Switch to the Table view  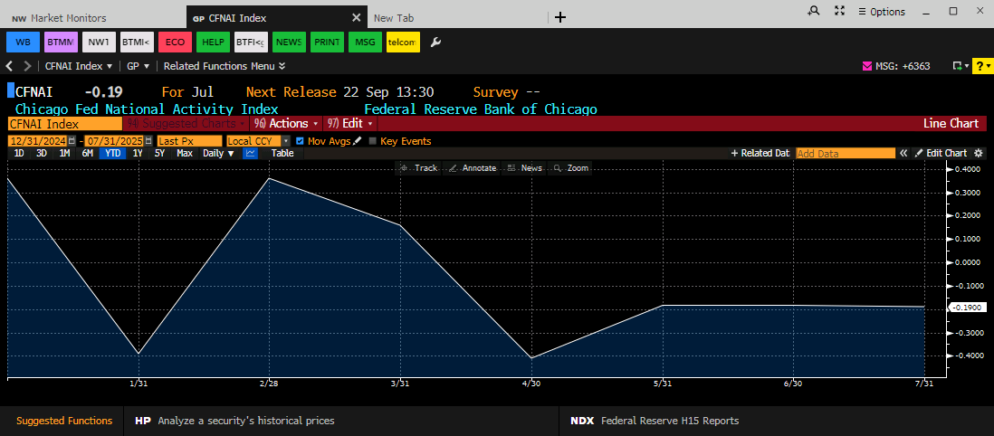(282, 153)
